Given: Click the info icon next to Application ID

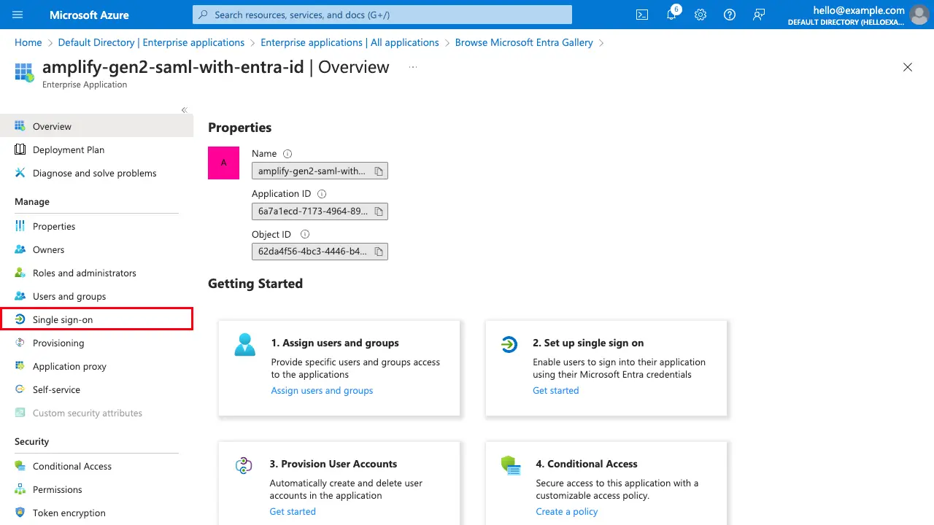Looking at the screenshot, I should (322, 194).
